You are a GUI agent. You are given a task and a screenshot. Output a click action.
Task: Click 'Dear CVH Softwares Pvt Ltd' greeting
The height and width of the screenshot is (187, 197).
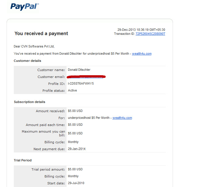(34, 46)
